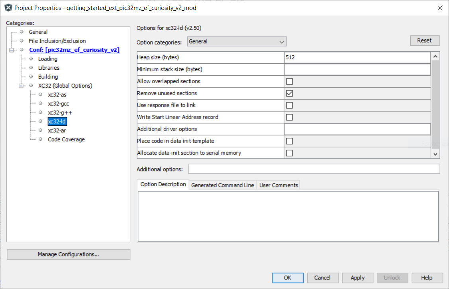Click the Additional options text field
449x289 pixels.
pyautogui.click(x=314, y=169)
